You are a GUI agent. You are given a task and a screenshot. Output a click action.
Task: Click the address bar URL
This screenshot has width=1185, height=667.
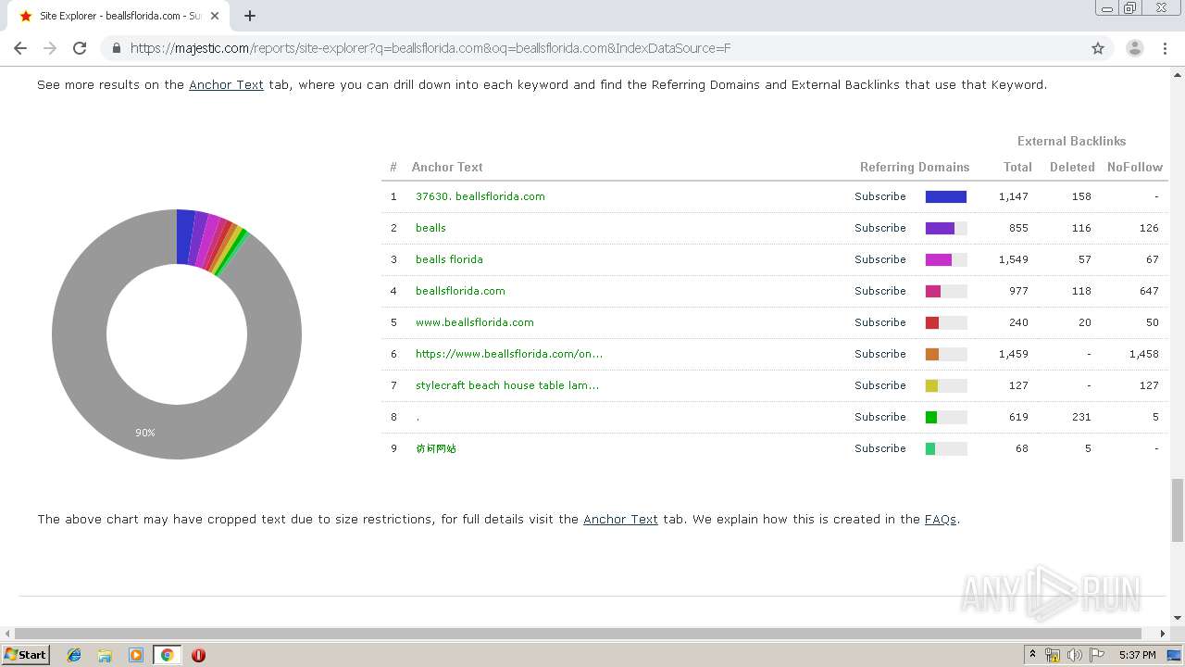[x=430, y=48]
